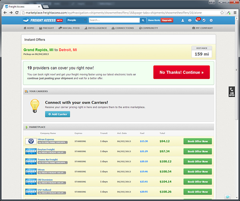
Task: Open the Vitran Express company link
Action: (46, 139)
